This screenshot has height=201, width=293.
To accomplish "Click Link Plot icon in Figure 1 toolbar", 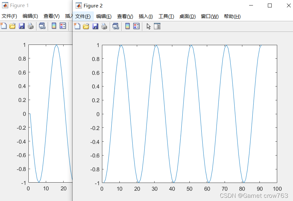I will point(42,26).
